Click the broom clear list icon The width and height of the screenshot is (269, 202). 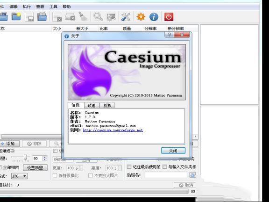84,17
